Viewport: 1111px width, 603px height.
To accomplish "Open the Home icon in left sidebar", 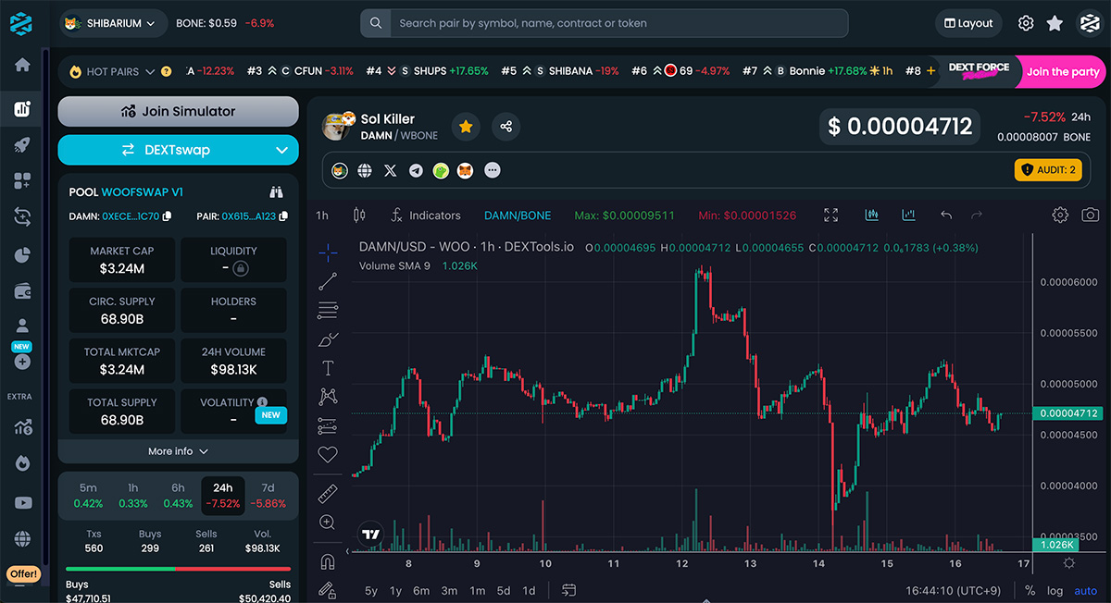I will point(22,65).
